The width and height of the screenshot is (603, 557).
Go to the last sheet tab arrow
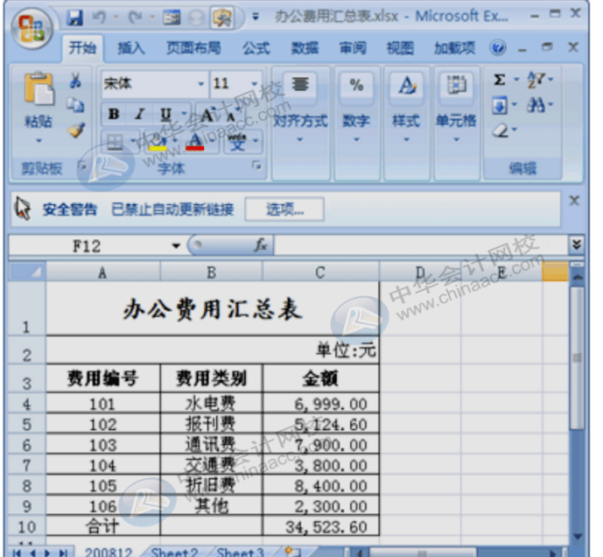64,553
